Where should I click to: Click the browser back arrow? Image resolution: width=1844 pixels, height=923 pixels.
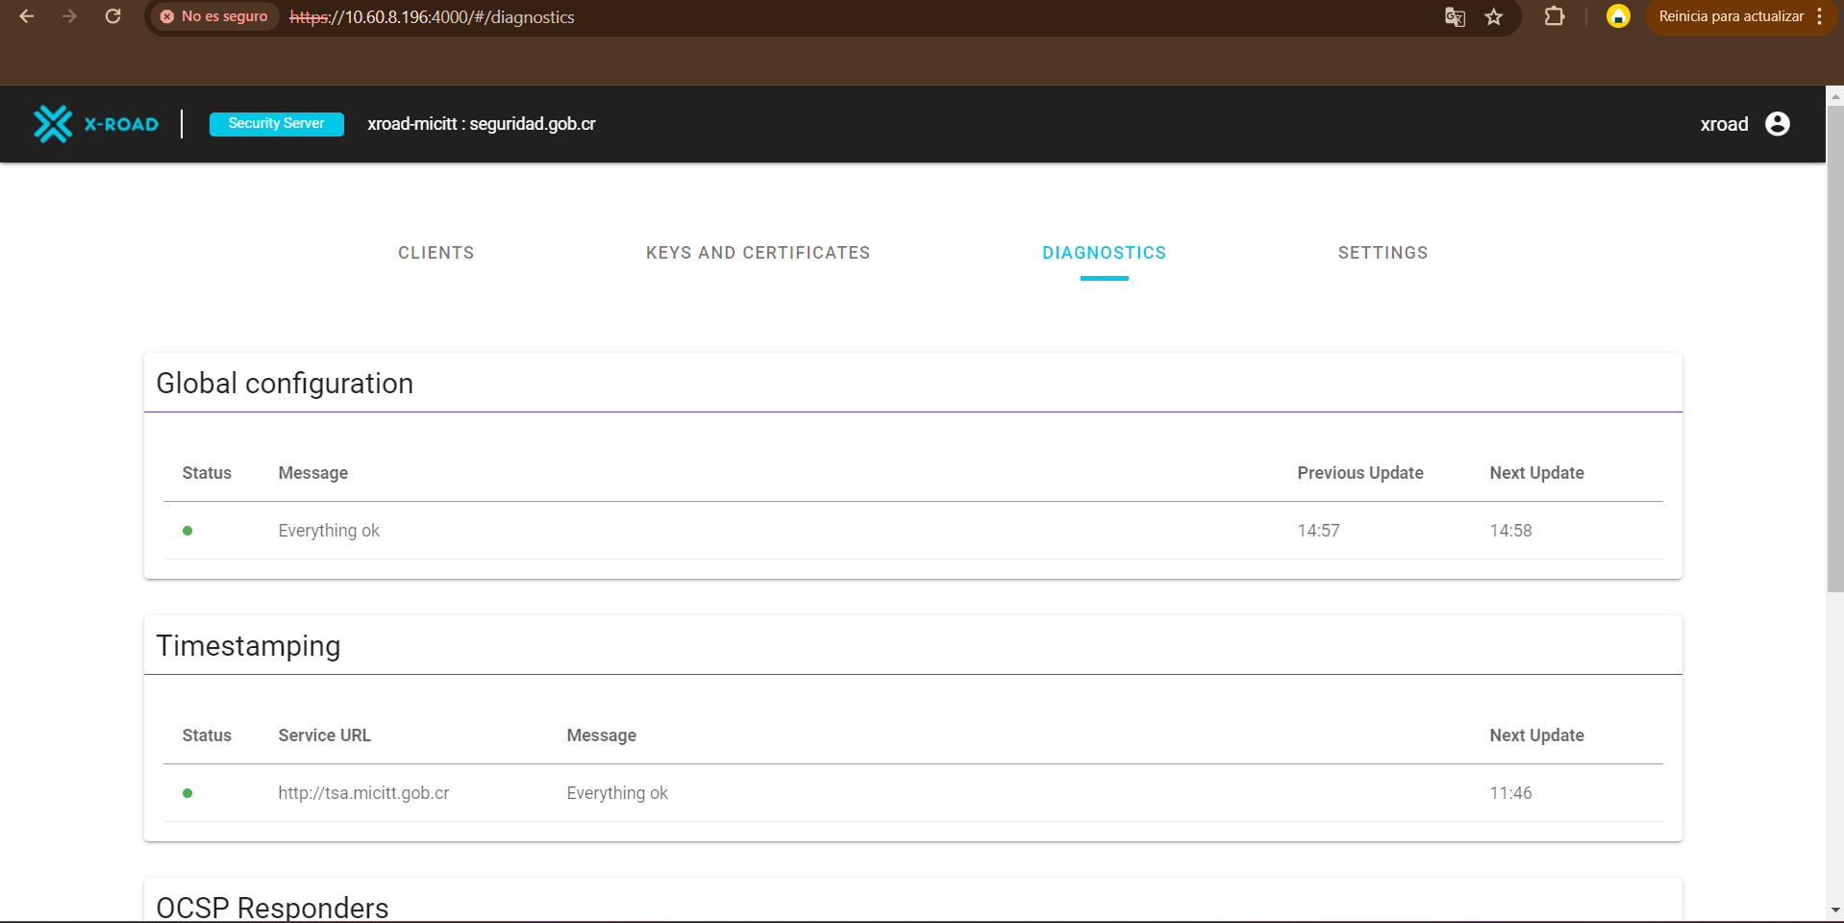[x=27, y=16]
